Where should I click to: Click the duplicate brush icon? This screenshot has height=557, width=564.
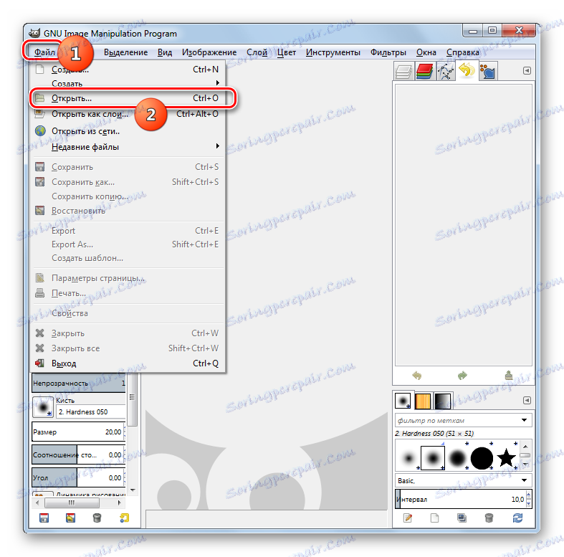462,518
